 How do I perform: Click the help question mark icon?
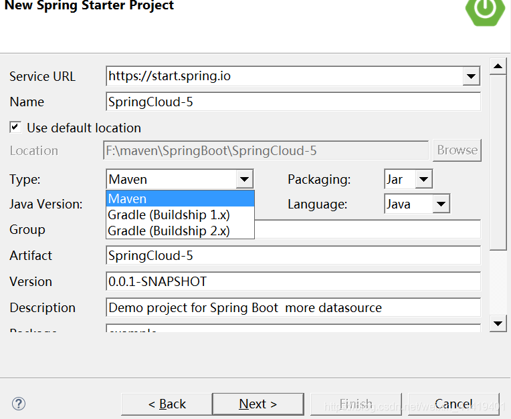pyautogui.click(x=19, y=404)
